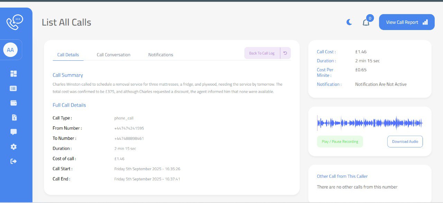Open the settings gear in the sidebar
This screenshot has height=203, width=443.
(13, 146)
